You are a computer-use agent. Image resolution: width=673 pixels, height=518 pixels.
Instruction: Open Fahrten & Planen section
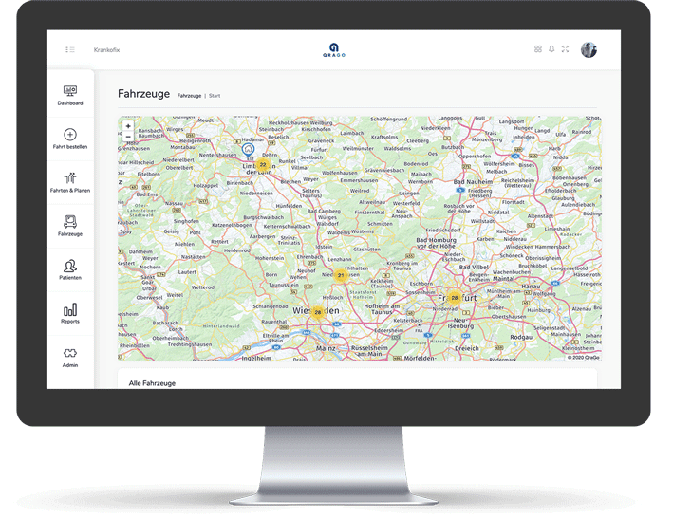pyautogui.click(x=70, y=182)
